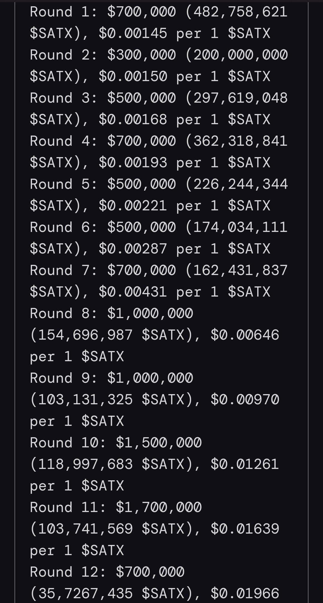Click the $0.00168 price text
Screen dimensions: 323x603
tap(132, 120)
